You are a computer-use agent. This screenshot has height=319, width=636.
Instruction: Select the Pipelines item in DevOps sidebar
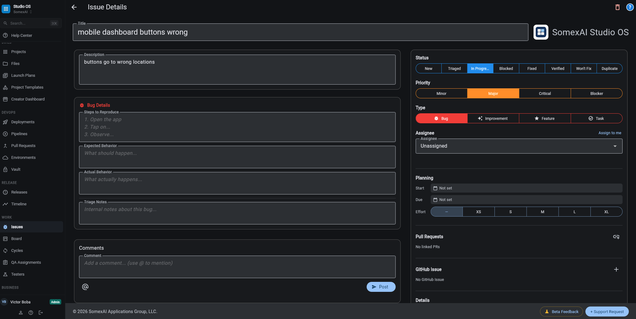coord(20,134)
